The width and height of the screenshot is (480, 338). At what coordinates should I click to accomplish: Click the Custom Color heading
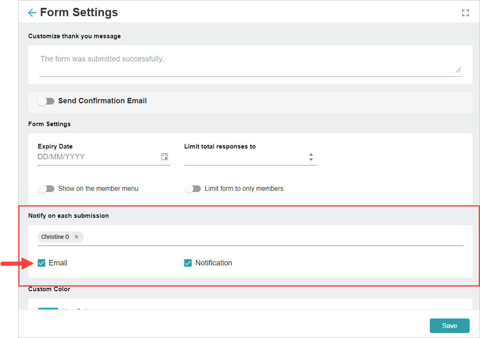coord(49,289)
